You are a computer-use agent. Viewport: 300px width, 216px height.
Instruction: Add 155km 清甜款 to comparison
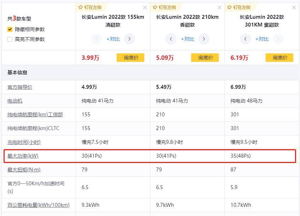pyautogui.click(x=113, y=39)
